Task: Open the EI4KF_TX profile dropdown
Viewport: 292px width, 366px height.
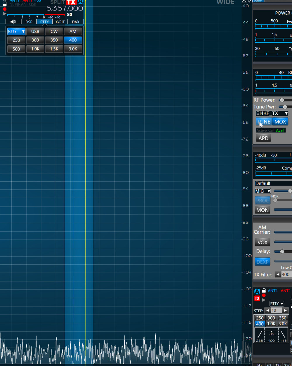Action: [x=272, y=113]
